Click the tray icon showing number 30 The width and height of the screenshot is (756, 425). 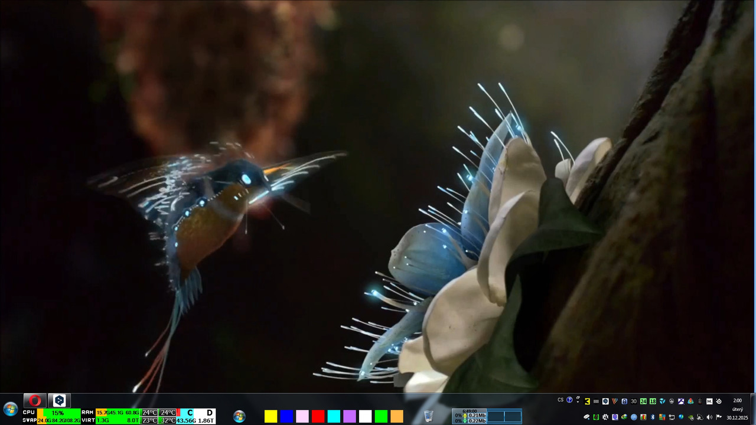tap(634, 401)
